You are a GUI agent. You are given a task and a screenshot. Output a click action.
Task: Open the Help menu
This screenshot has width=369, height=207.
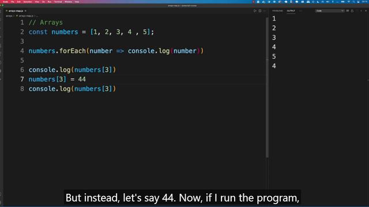[x=77, y=2]
